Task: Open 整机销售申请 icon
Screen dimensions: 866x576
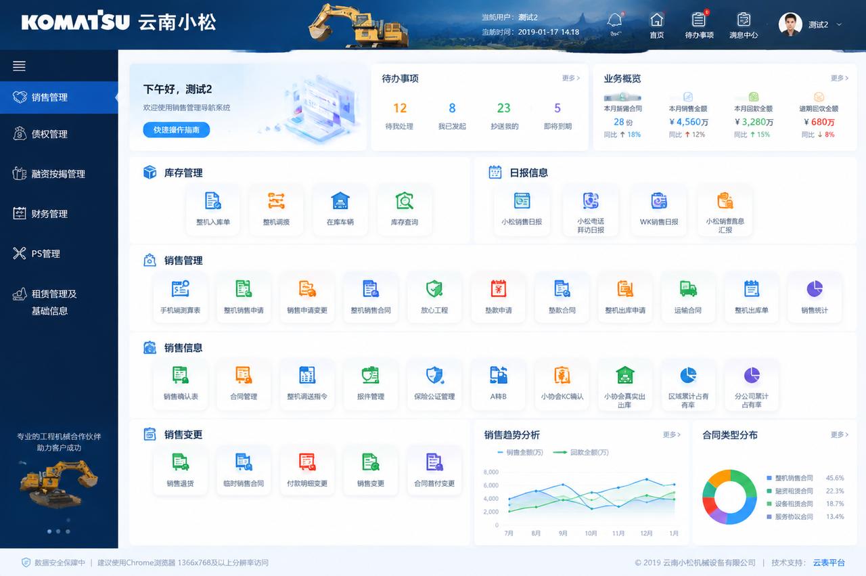Action: pyautogui.click(x=244, y=289)
